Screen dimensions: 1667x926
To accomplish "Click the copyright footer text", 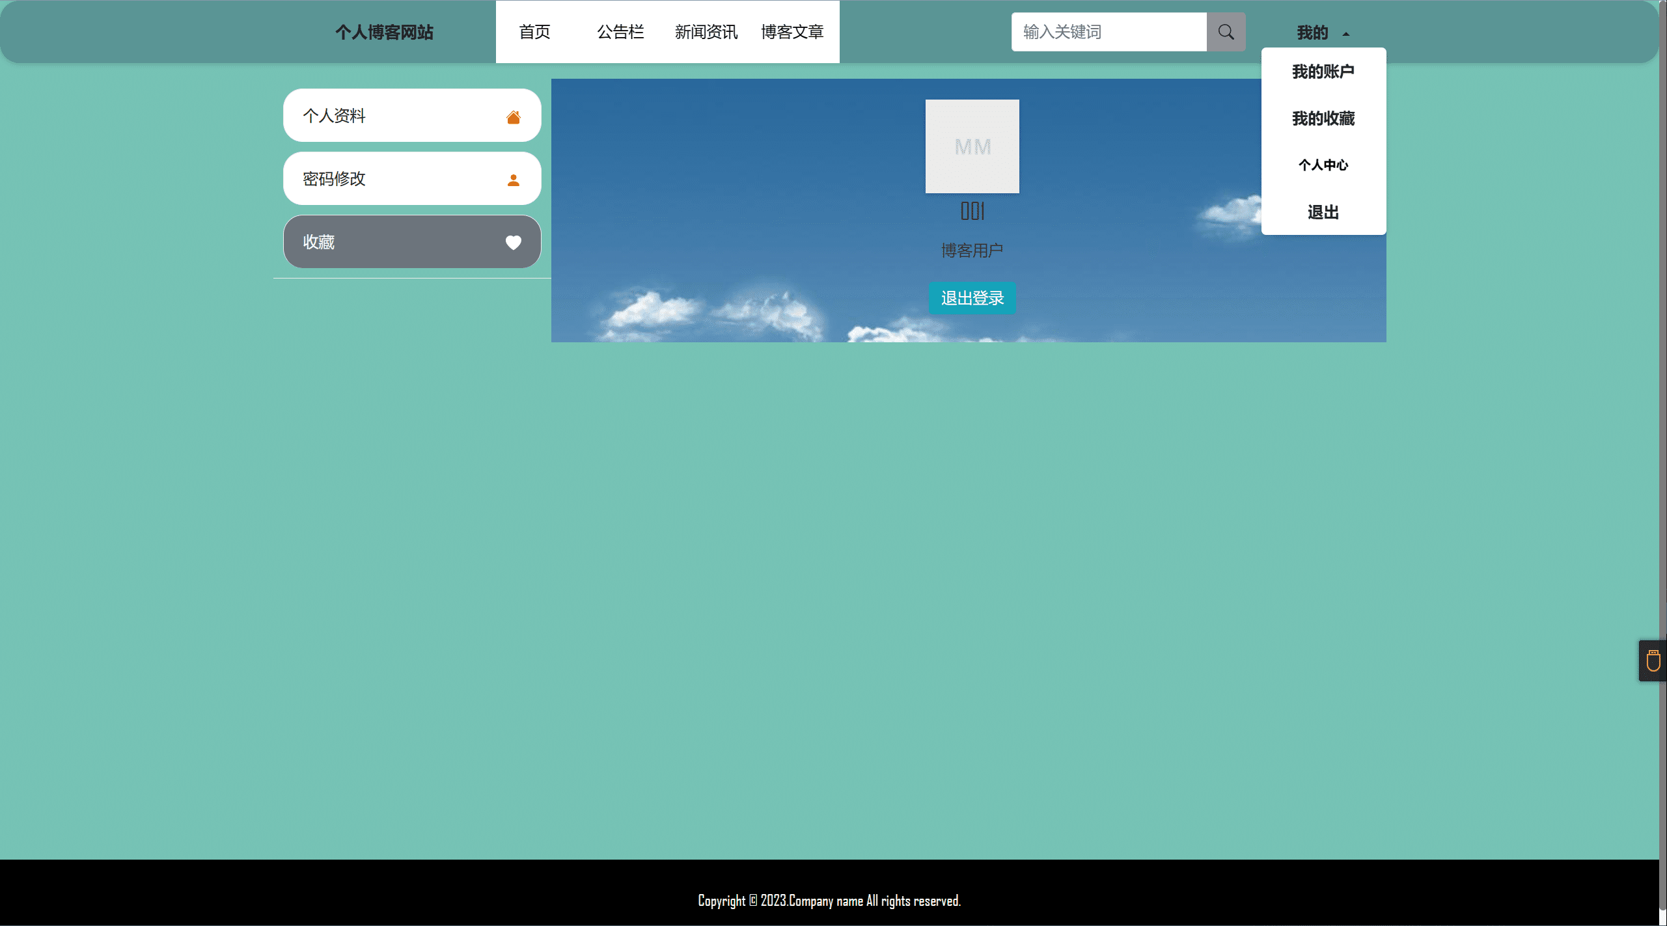I will (829, 901).
